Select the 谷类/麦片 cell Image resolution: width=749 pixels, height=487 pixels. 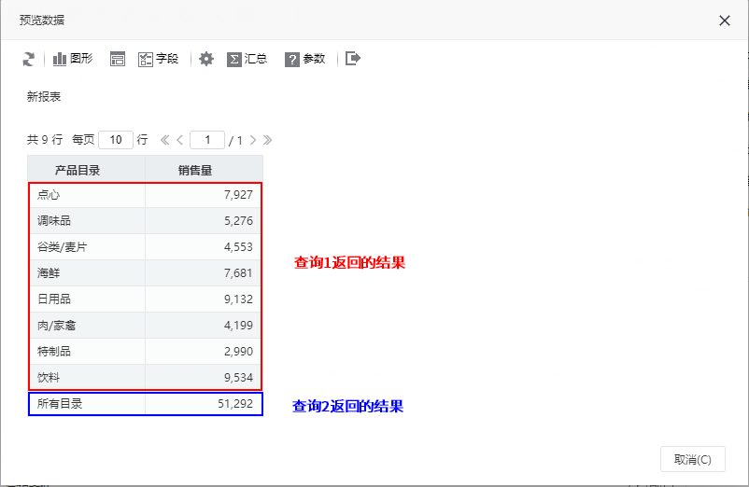(87, 247)
